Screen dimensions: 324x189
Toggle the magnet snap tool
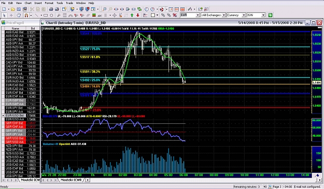point(26,15)
